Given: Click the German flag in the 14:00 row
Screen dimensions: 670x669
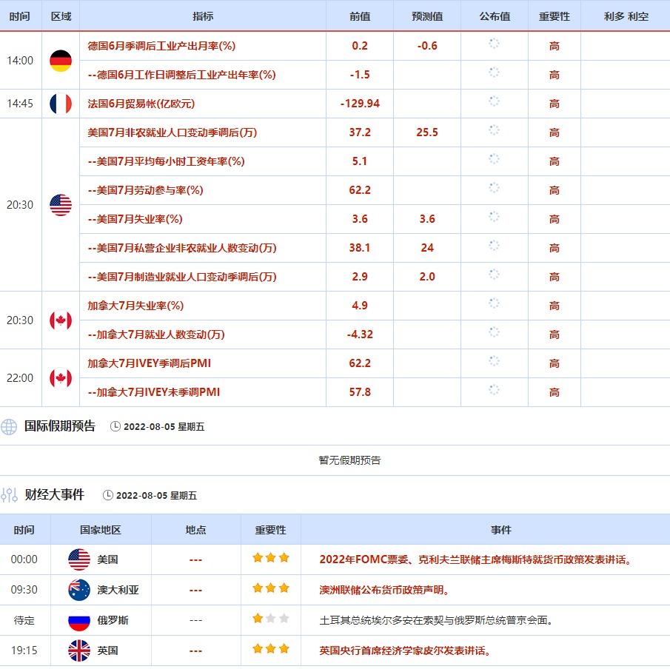Looking at the screenshot, I should tap(61, 61).
